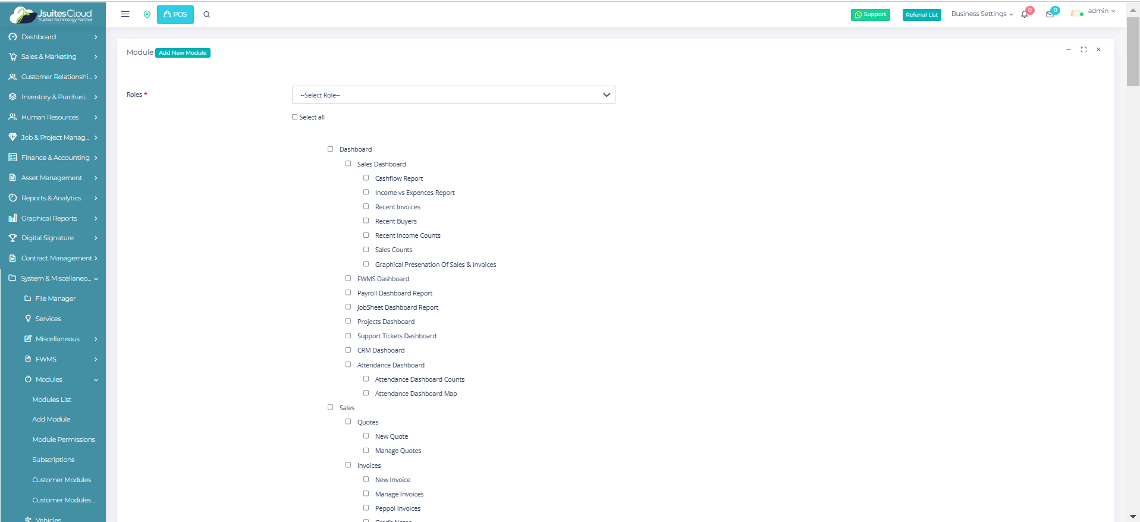Enable the Cashflow Report checkbox
The height and width of the screenshot is (522, 1140).
[366, 178]
